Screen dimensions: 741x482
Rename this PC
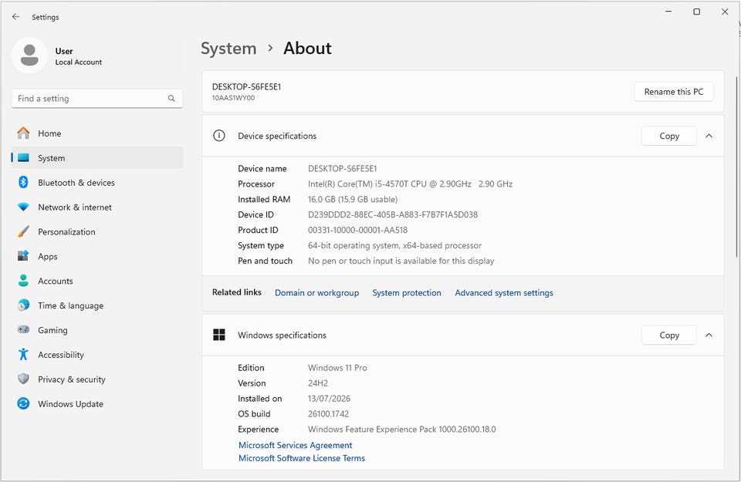pyautogui.click(x=673, y=92)
